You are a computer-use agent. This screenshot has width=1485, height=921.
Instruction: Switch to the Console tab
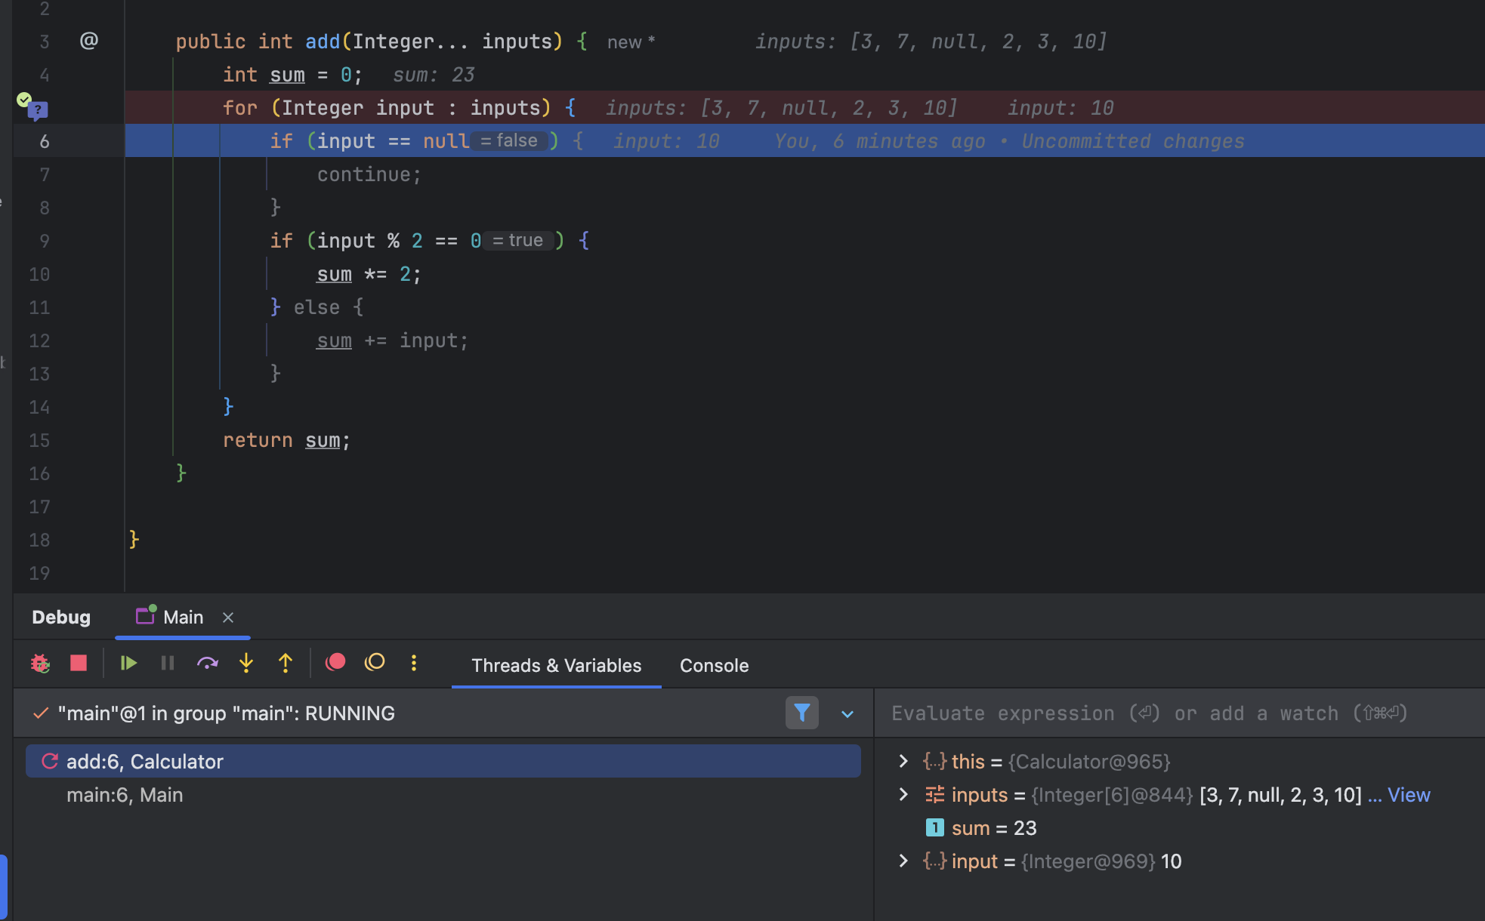point(714,665)
